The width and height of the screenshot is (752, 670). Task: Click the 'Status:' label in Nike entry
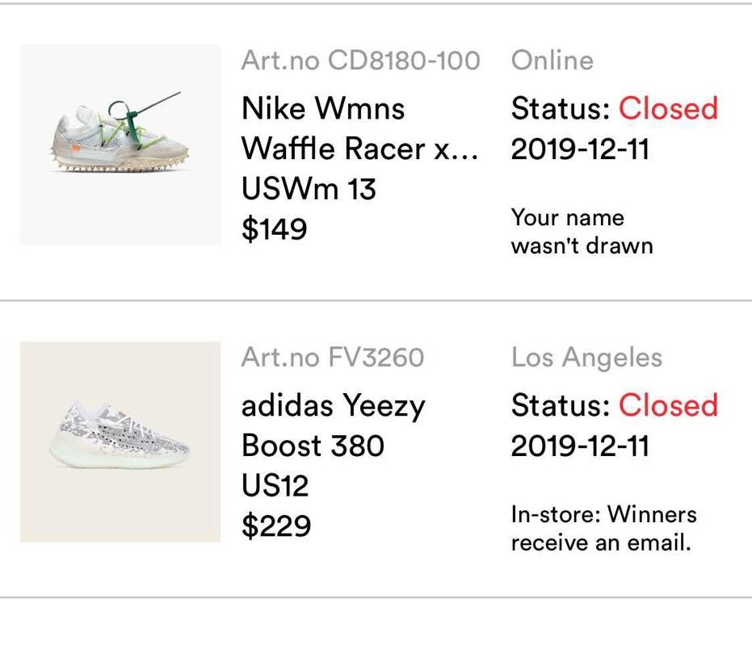561,108
